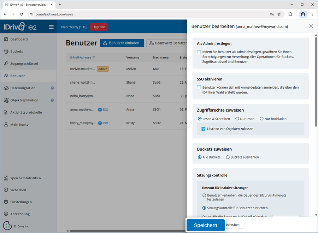Screen dimensions: 318x233
Task: Click the panel's vertical scrollbar
Action: click(316, 81)
